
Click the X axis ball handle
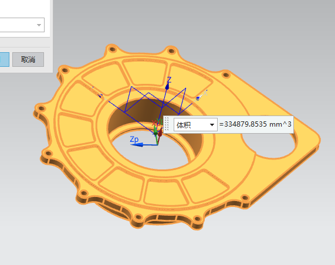[198, 98]
